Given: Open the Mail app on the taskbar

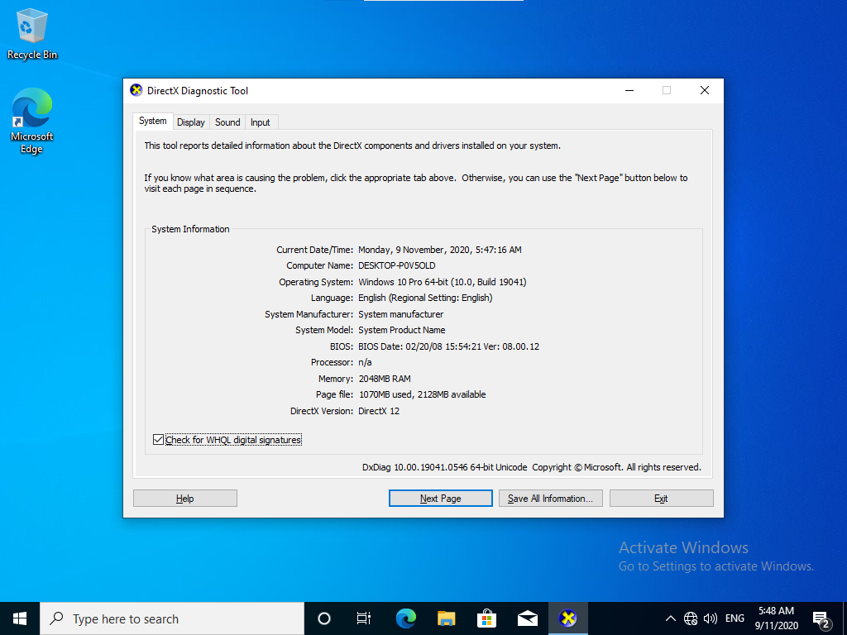Looking at the screenshot, I should 527,618.
